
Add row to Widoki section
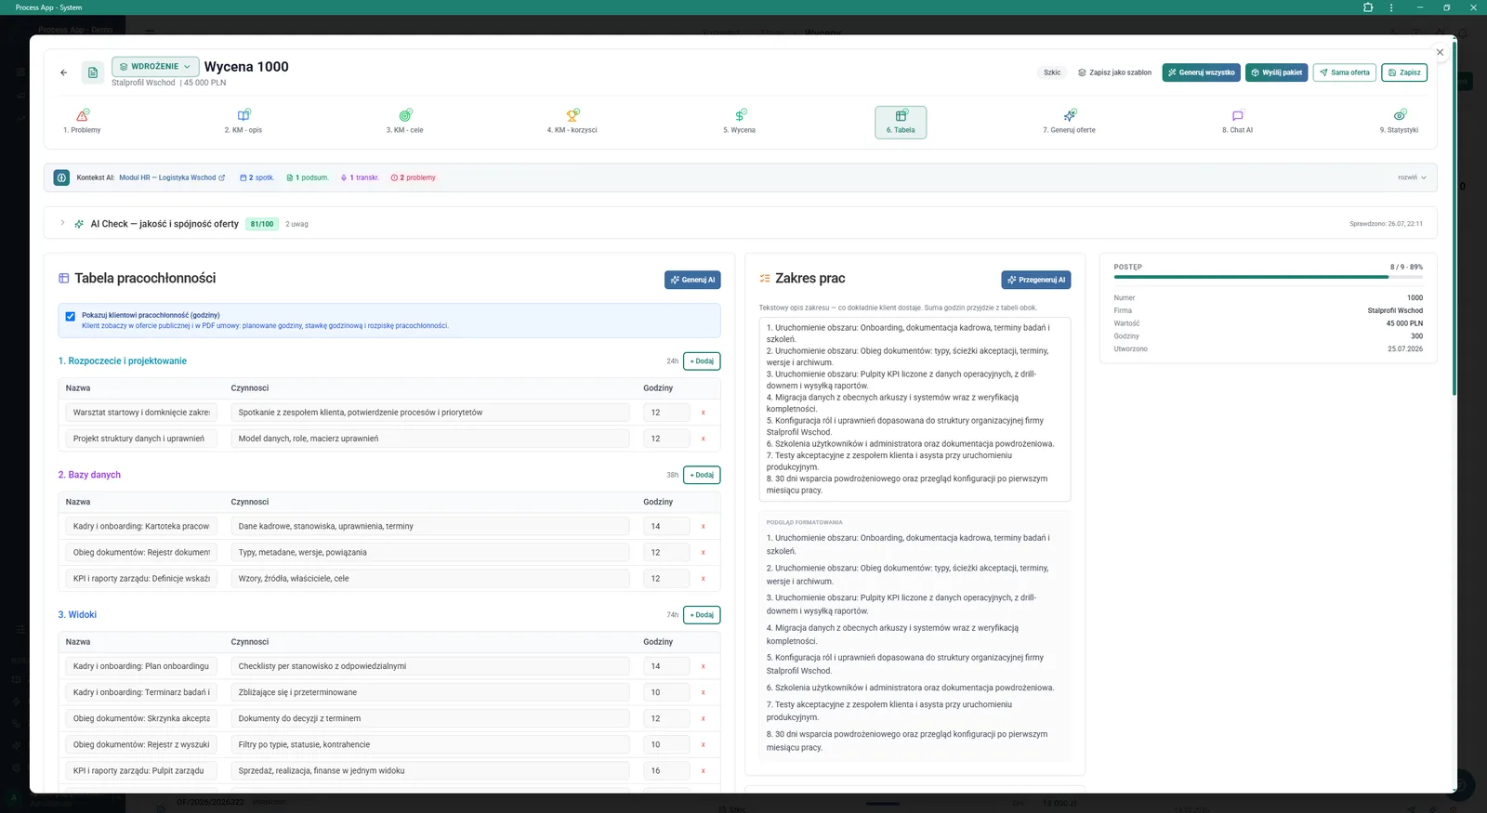pos(702,615)
